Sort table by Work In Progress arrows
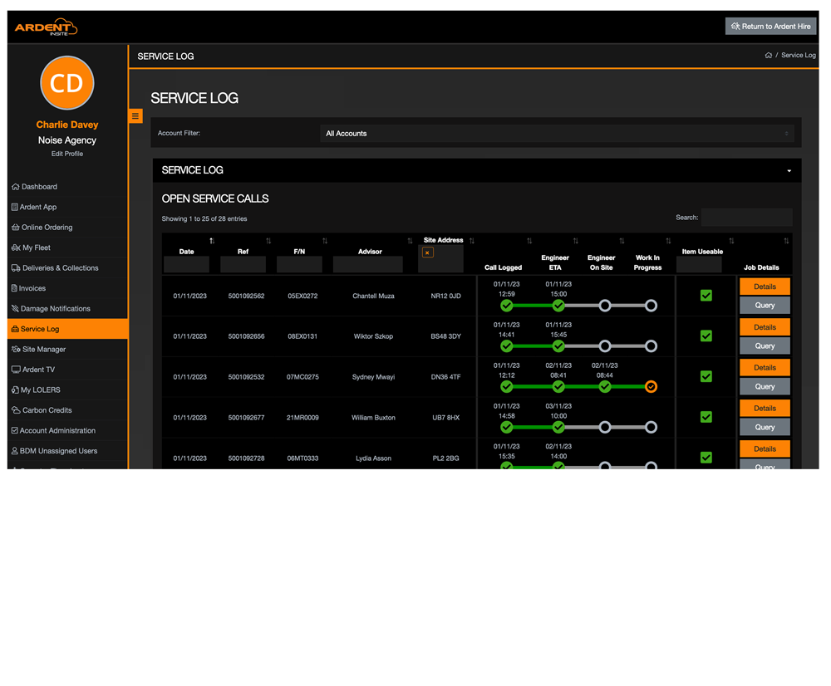 [x=668, y=241]
